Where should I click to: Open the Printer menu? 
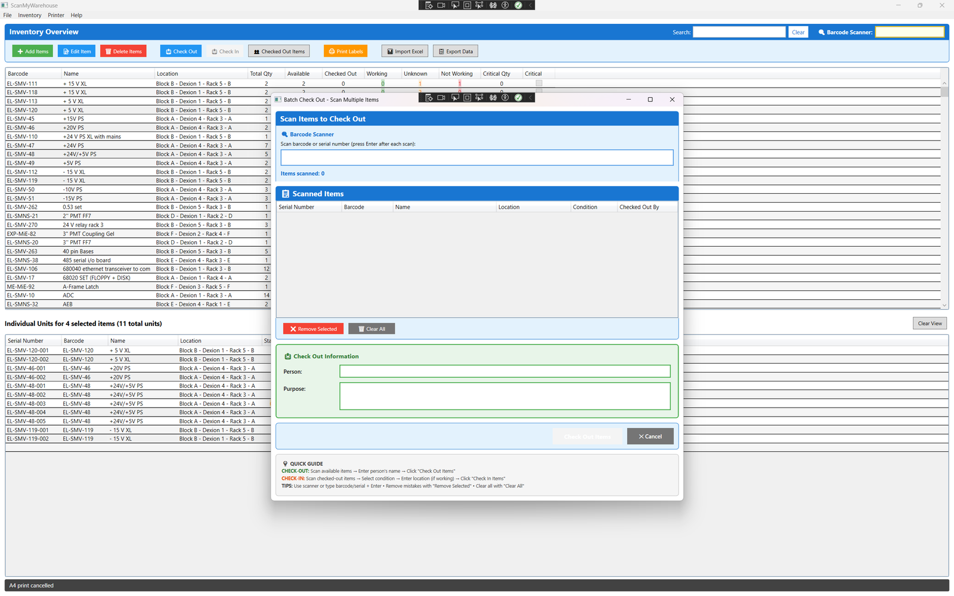pyautogui.click(x=55, y=15)
